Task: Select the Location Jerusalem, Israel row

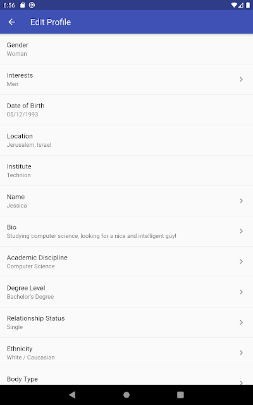Action: point(126,140)
